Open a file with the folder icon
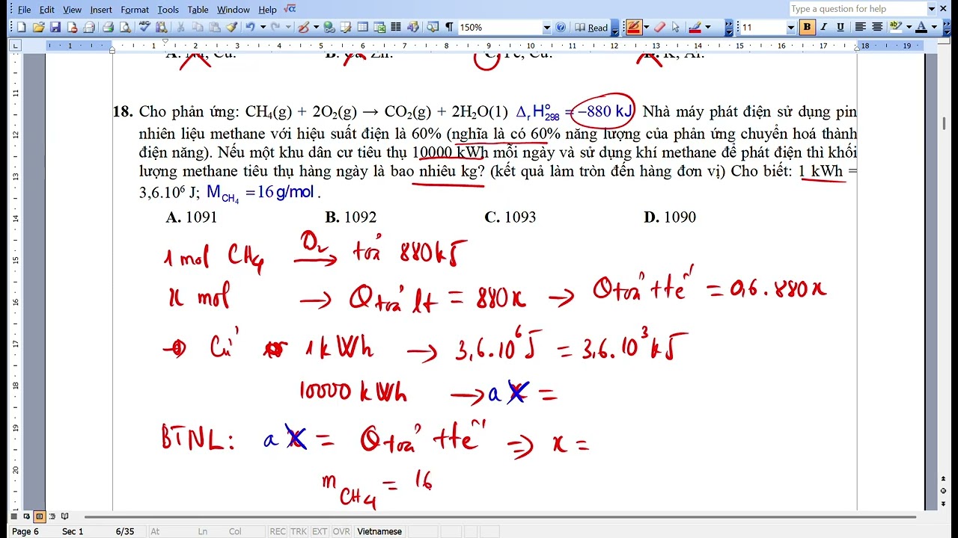This screenshot has width=958, height=538. click(37, 28)
